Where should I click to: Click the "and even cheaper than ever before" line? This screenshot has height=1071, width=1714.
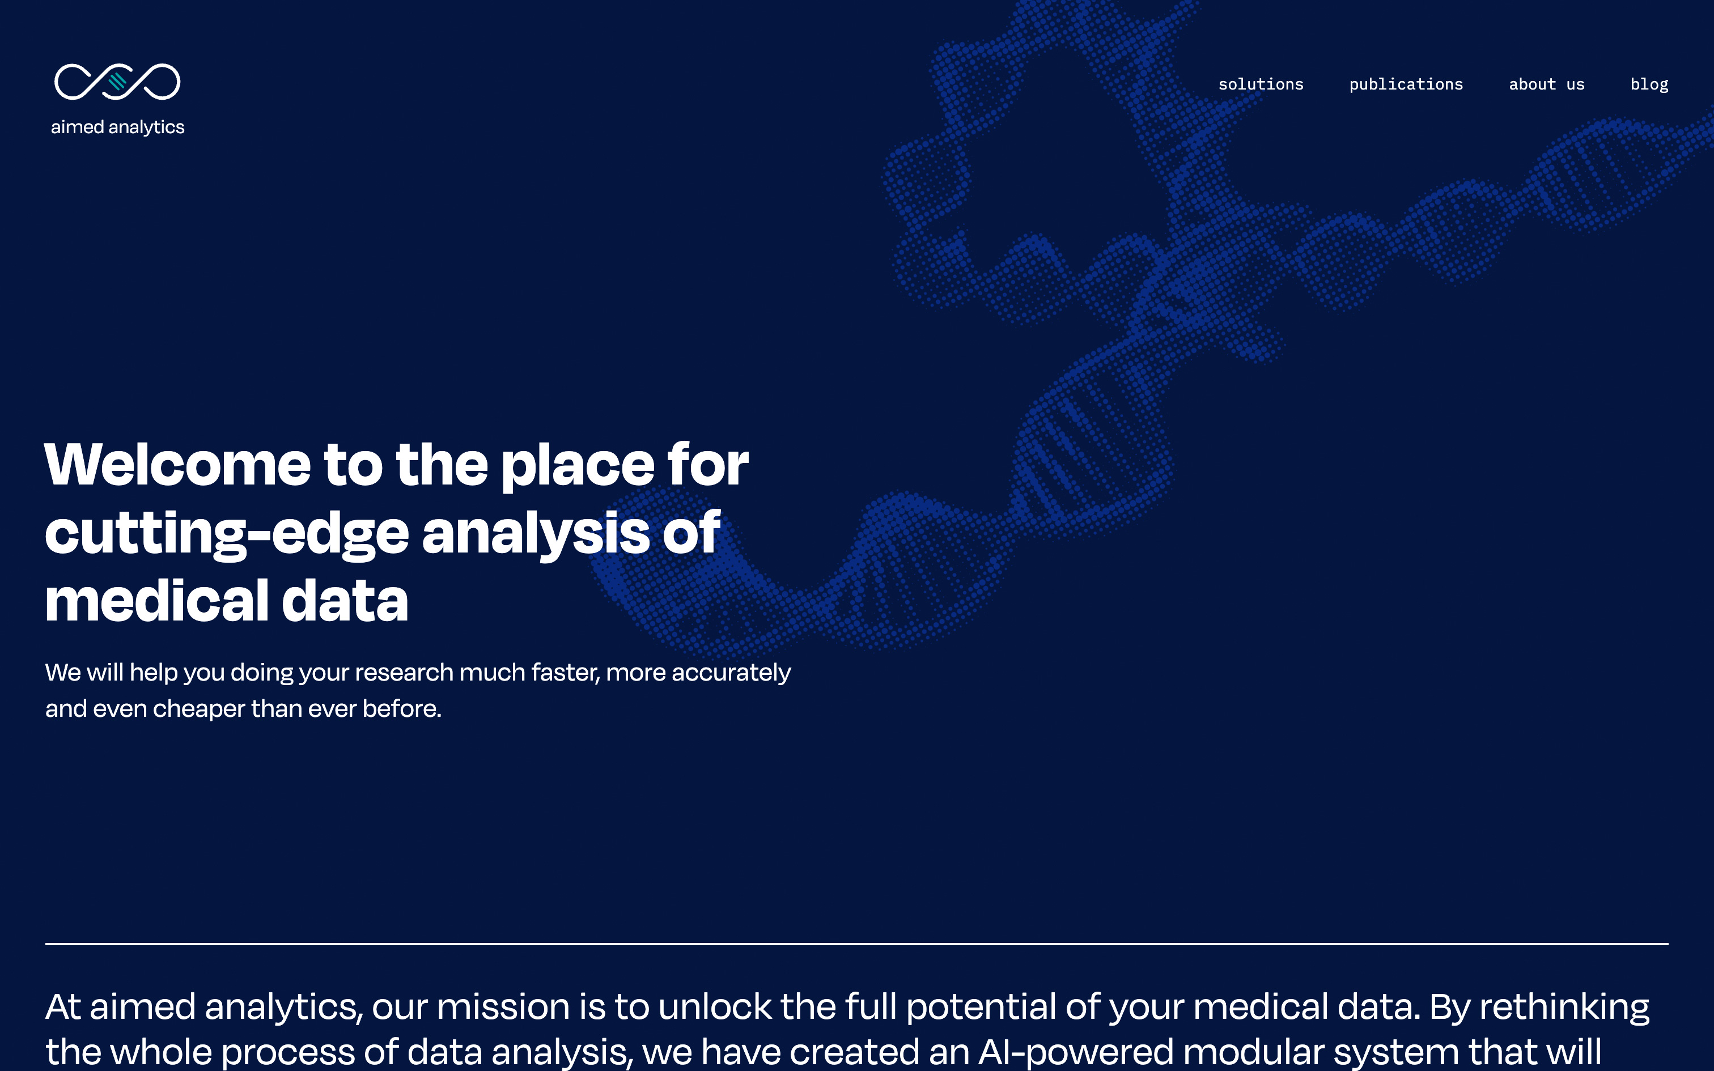[x=243, y=708]
